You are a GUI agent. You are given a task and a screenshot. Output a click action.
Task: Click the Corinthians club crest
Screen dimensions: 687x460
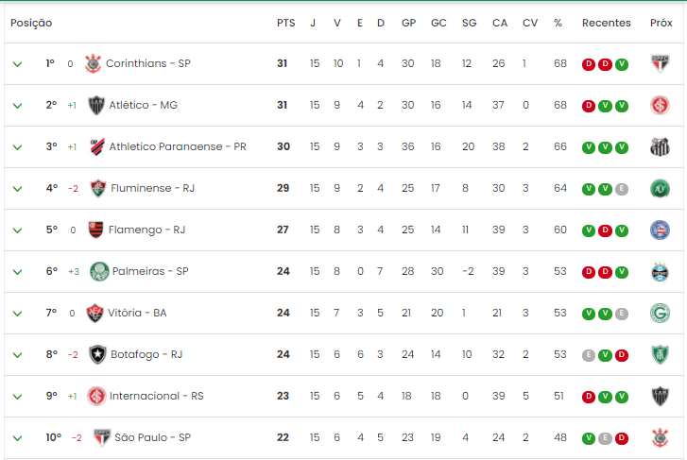tap(93, 64)
